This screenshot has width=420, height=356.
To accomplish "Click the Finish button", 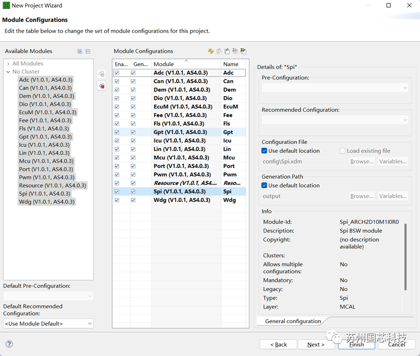I will click(x=356, y=344).
